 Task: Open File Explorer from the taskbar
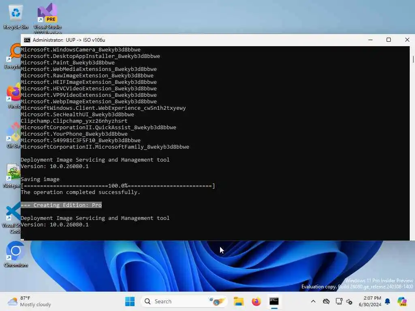click(x=238, y=301)
